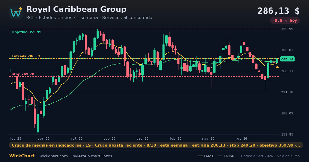Click the Royal Caribbean Group title
The width and height of the screenshot is (309, 162).
76,9
